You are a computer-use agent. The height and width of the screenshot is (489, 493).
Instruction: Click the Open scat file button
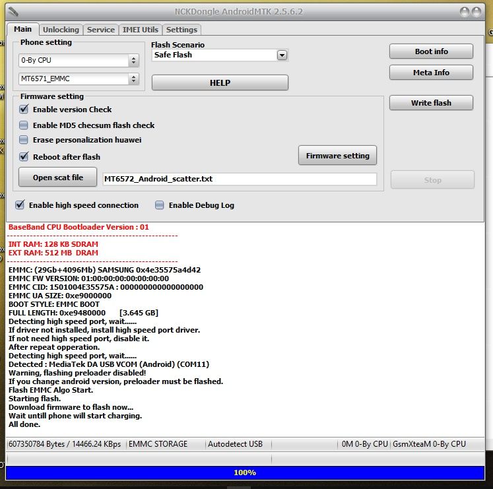pos(58,178)
